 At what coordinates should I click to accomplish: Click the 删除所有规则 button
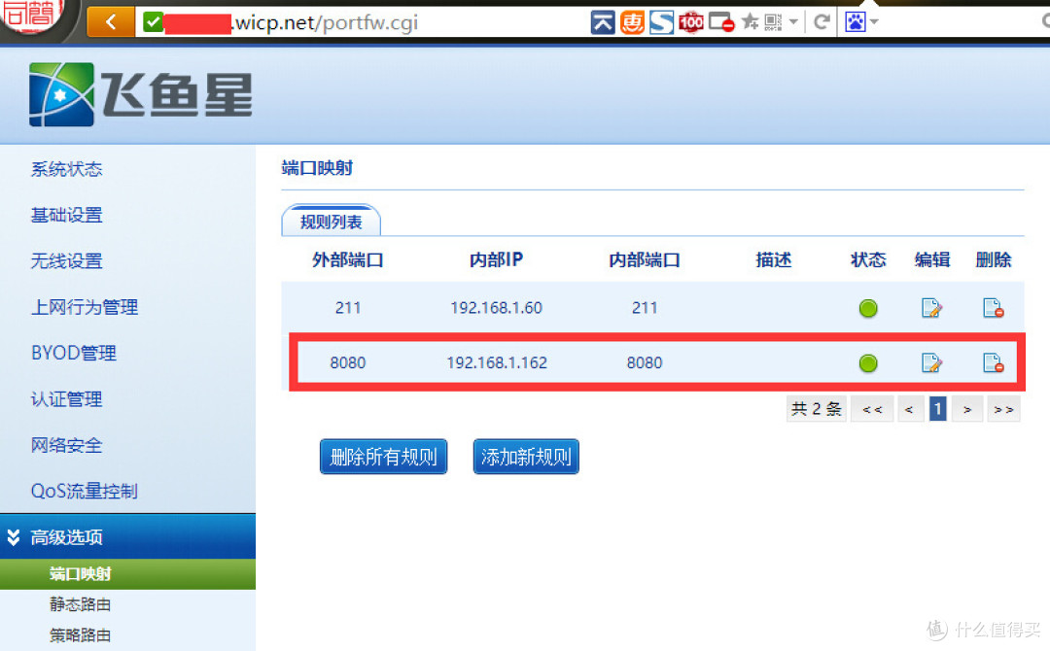point(383,457)
